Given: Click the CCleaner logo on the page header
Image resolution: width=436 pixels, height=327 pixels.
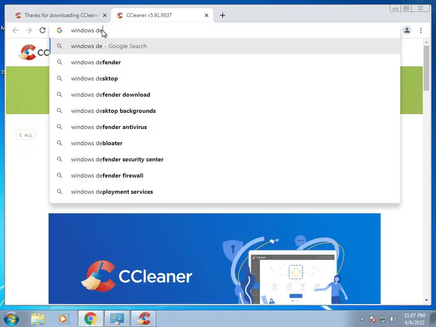Looking at the screenshot, I should (x=33, y=52).
